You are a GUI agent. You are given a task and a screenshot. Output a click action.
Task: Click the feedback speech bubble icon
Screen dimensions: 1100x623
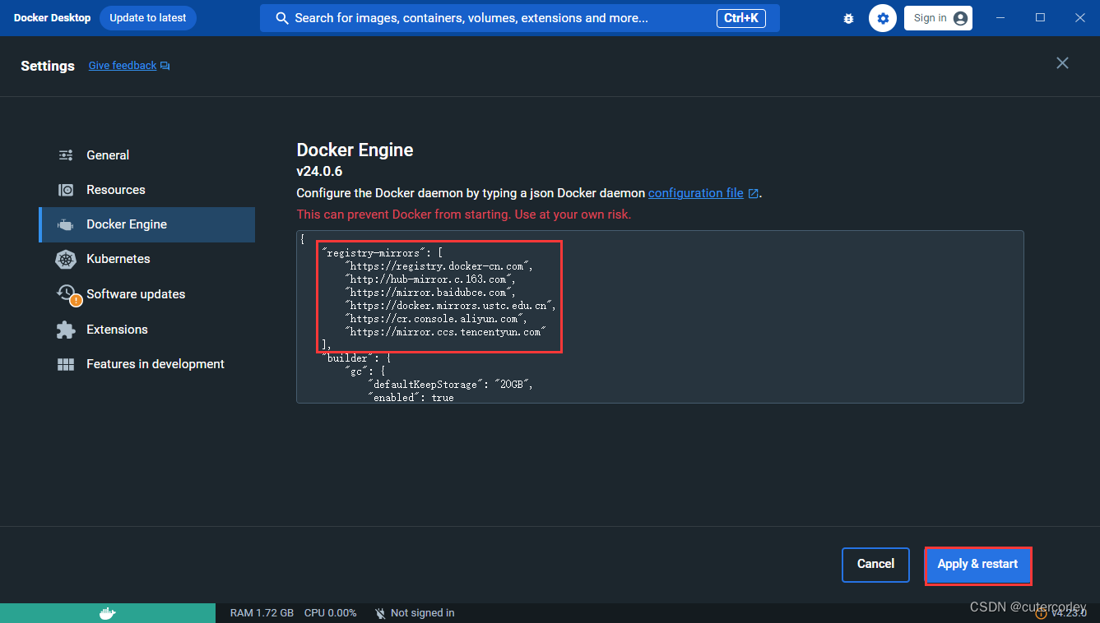(165, 66)
